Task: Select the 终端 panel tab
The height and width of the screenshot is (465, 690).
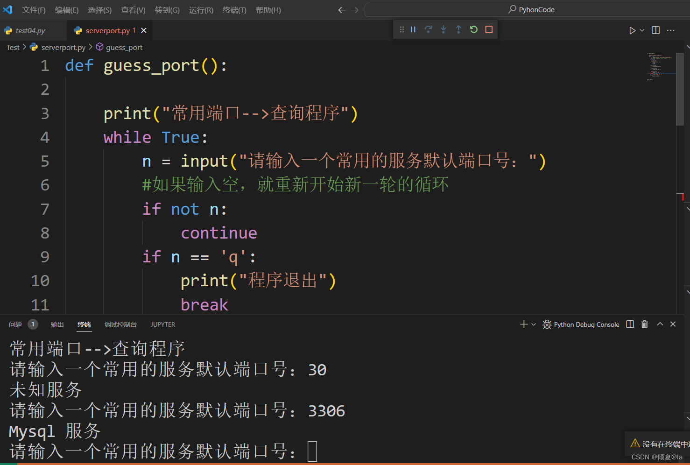Action: coord(84,324)
